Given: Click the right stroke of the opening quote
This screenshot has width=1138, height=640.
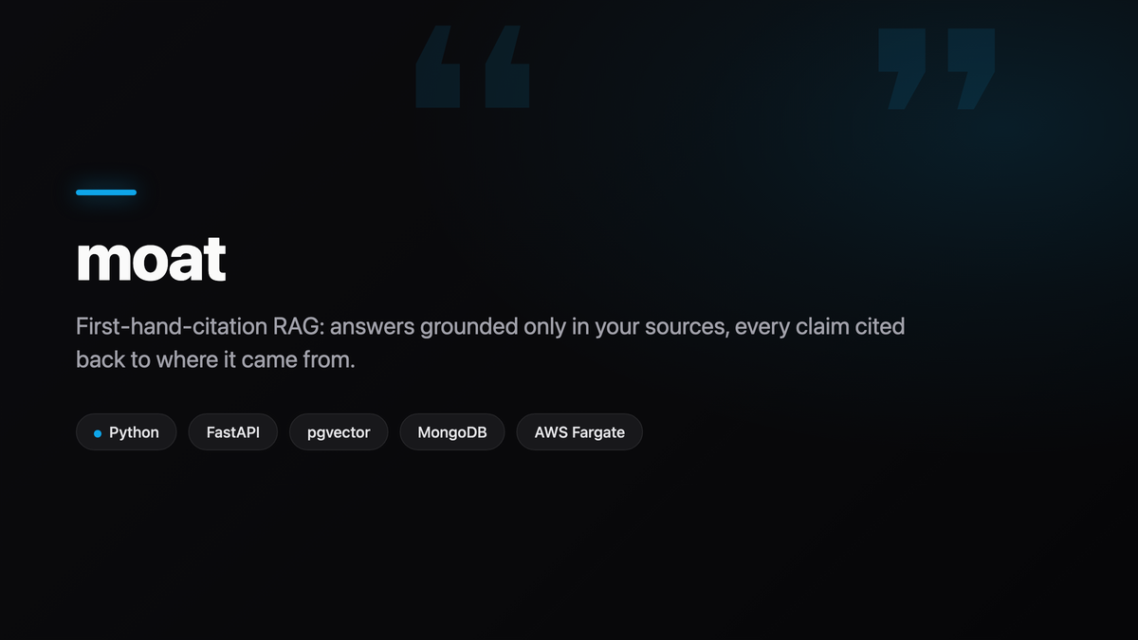Looking at the screenshot, I should 507,66.
